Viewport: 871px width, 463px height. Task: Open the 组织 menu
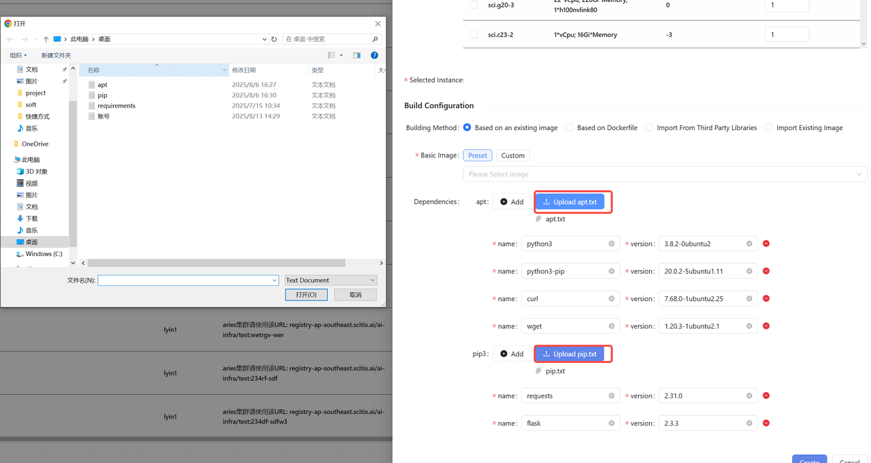point(18,55)
